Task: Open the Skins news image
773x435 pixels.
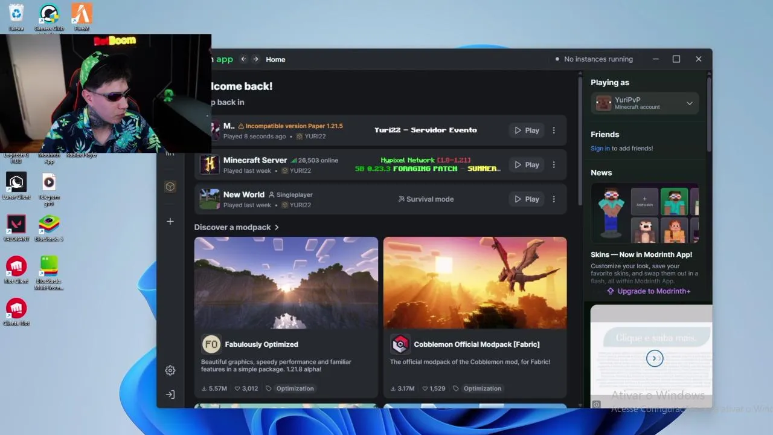Action: (x=644, y=213)
